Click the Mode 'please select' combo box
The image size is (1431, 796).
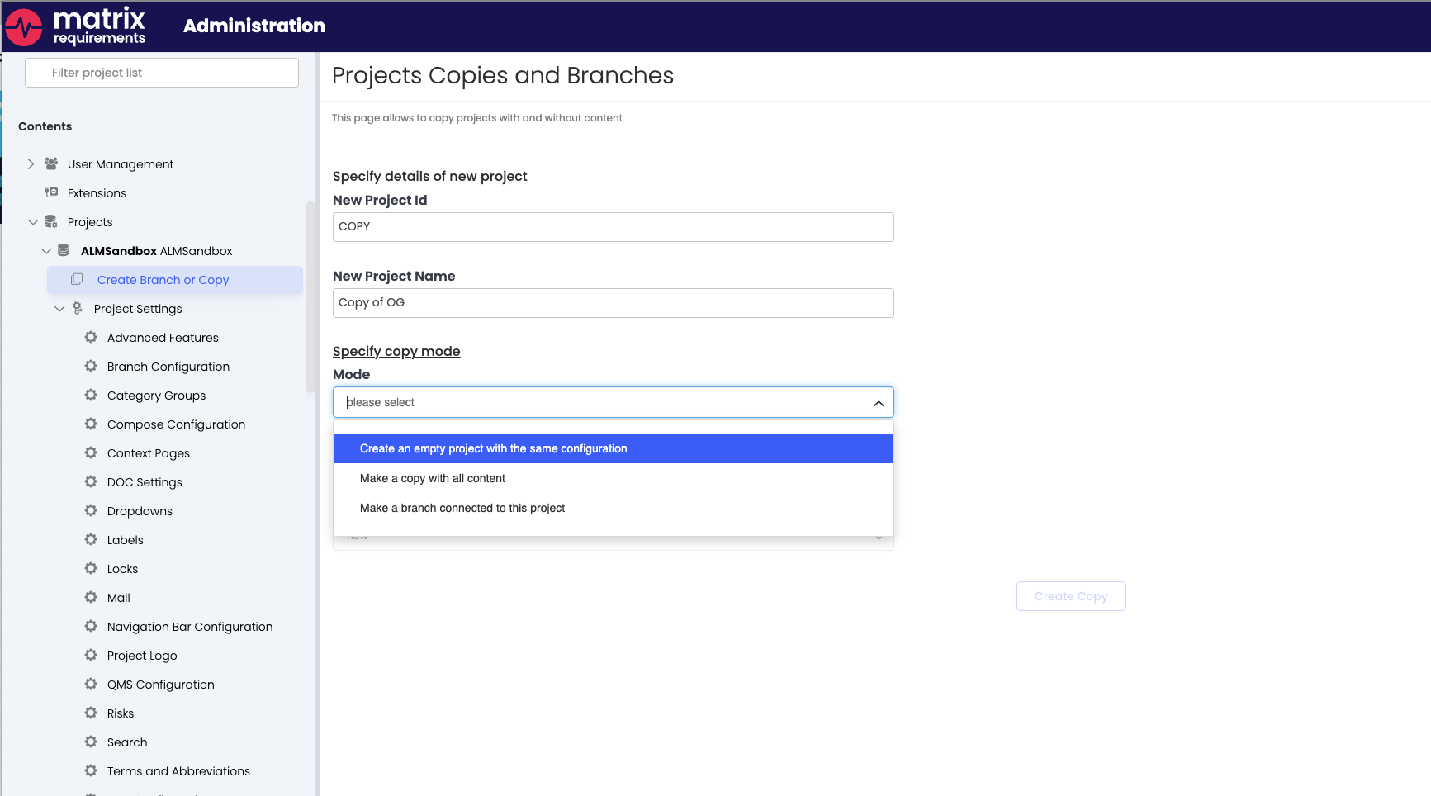[x=613, y=402]
